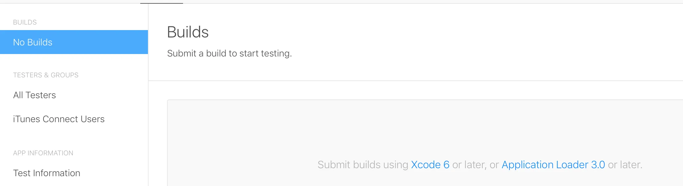Click the top-left corner of the gray builds panel
The image size is (683, 186).
coord(169,101)
